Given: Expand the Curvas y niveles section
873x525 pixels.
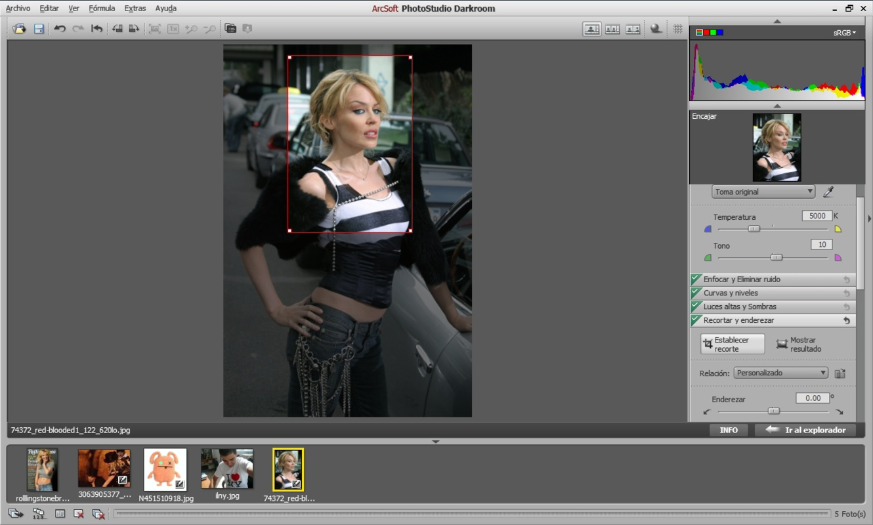Looking at the screenshot, I should coord(773,293).
